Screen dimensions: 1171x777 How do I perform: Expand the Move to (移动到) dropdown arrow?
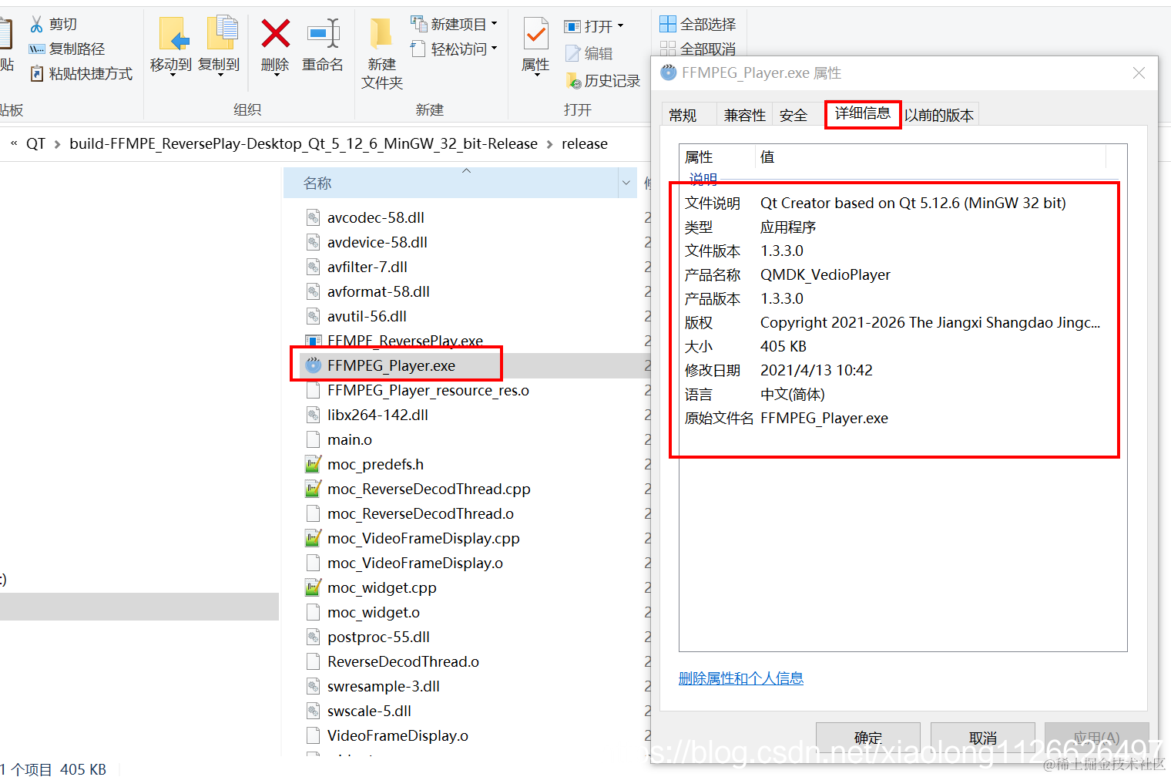click(x=171, y=76)
